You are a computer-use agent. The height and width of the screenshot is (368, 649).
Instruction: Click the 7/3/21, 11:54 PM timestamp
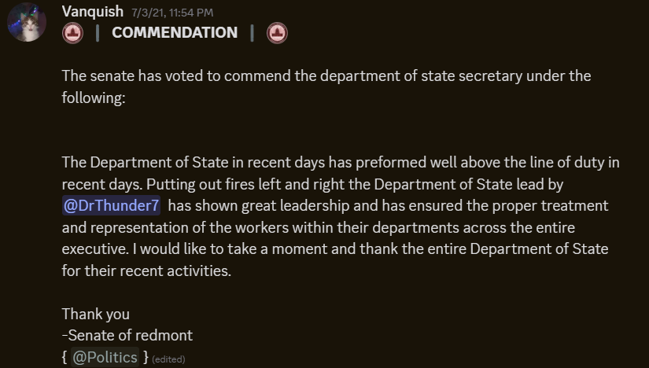[x=172, y=13]
